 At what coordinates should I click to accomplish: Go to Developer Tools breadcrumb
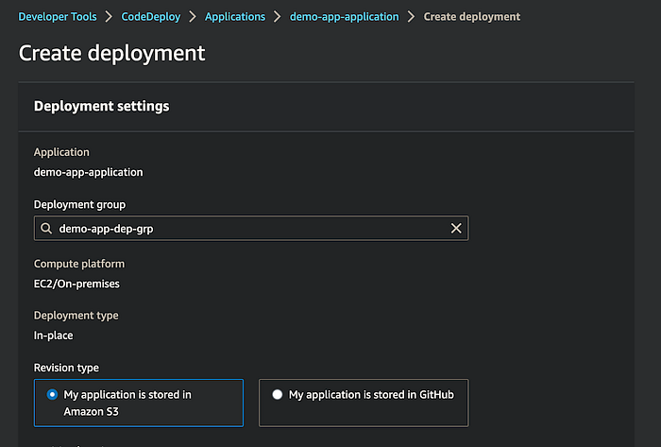click(58, 17)
